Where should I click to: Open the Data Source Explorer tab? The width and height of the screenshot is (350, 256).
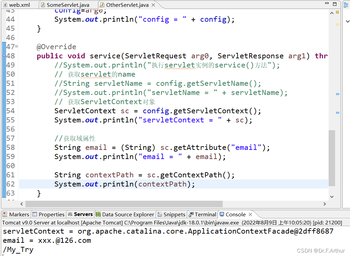(x=125, y=214)
